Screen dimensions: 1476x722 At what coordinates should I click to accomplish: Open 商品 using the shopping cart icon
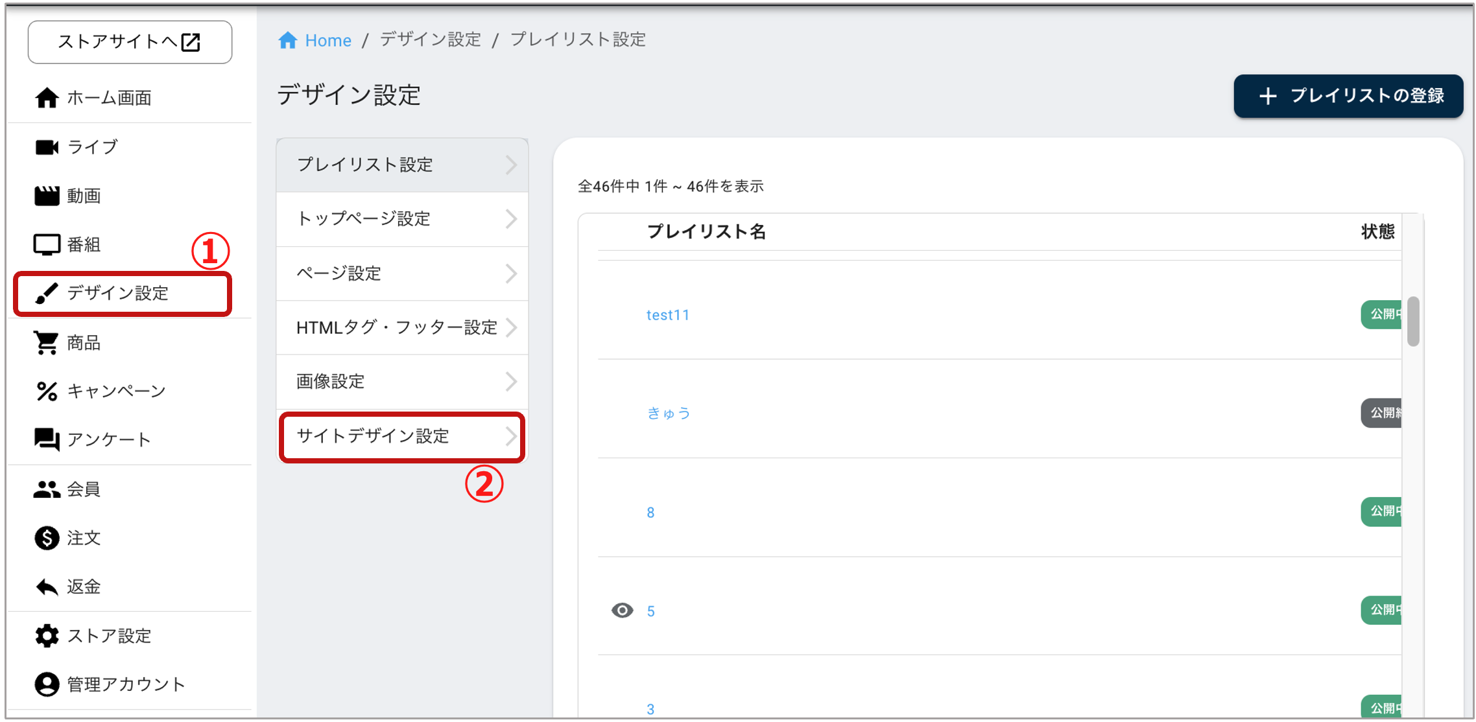tap(46, 342)
